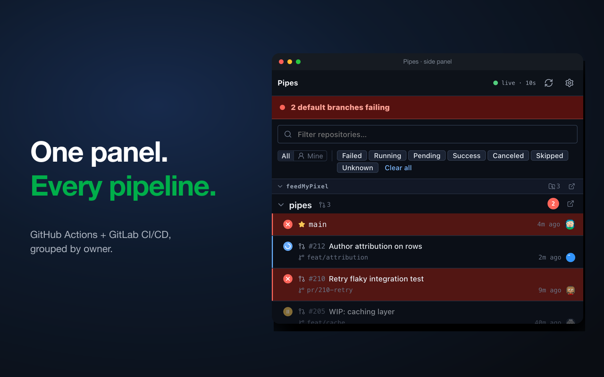
Task: Click the refresh pipelines icon
Action: coord(548,83)
